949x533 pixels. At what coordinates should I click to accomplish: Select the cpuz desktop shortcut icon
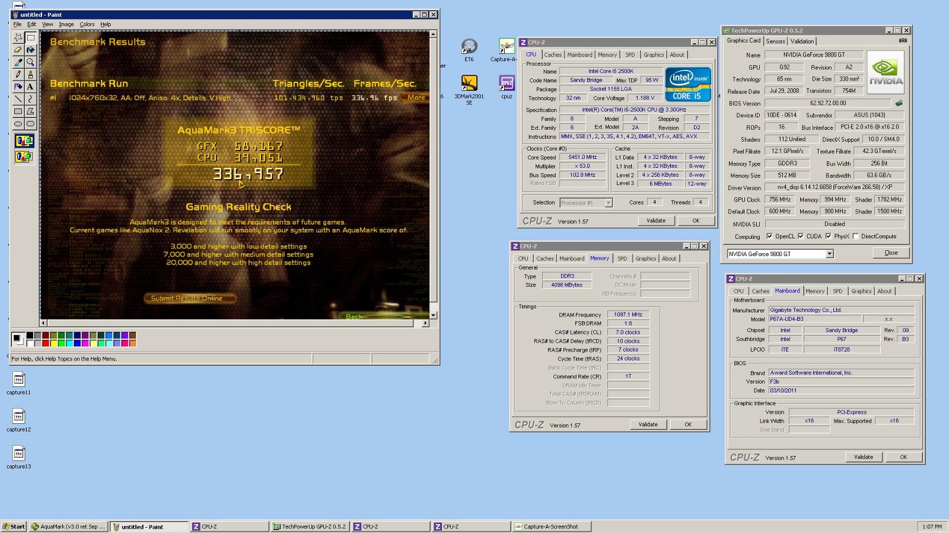tap(507, 87)
